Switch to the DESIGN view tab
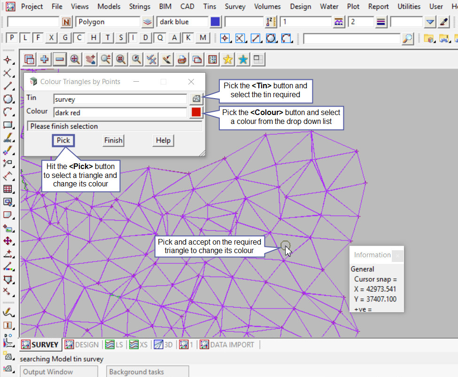This screenshot has height=377, width=458. click(x=82, y=345)
